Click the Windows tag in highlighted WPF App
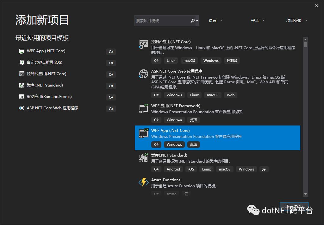Viewport: 324px width, 225px height. point(174,145)
